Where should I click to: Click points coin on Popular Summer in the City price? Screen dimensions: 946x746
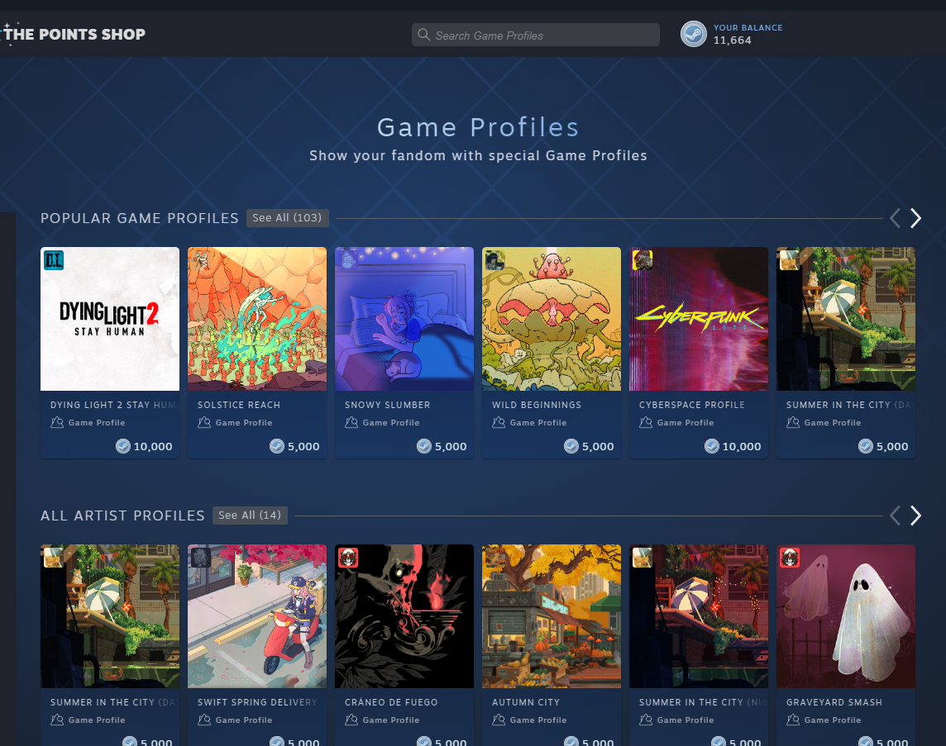[866, 446]
